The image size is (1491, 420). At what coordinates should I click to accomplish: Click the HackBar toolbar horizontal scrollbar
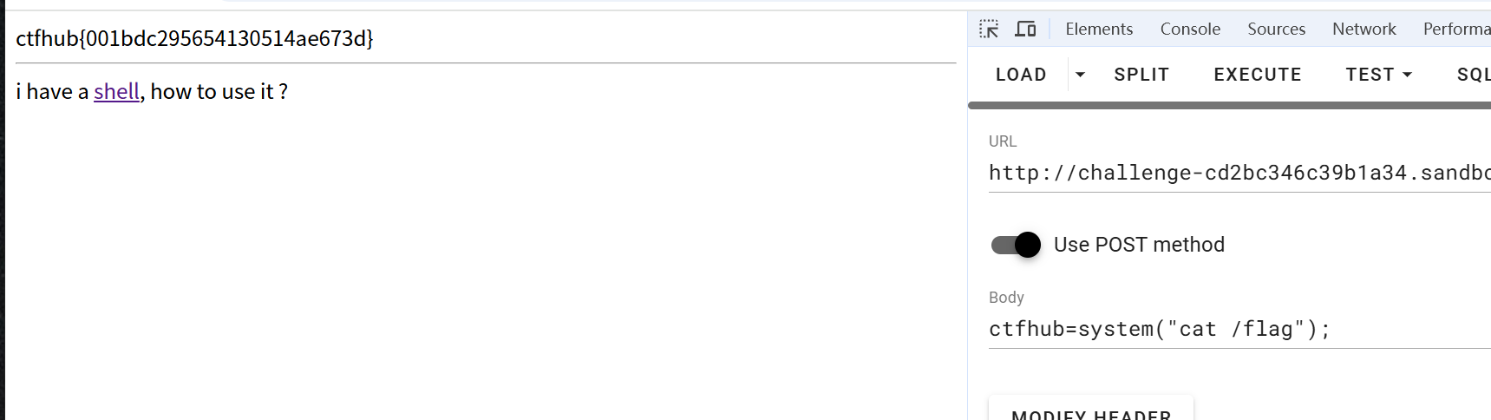pyautogui.click(x=1229, y=106)
